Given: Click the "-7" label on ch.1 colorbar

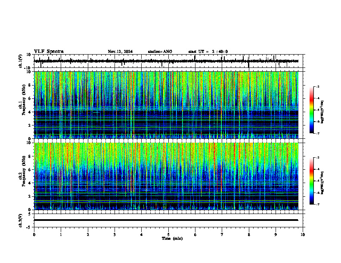Looking at the screenshot, I should 318,133.
